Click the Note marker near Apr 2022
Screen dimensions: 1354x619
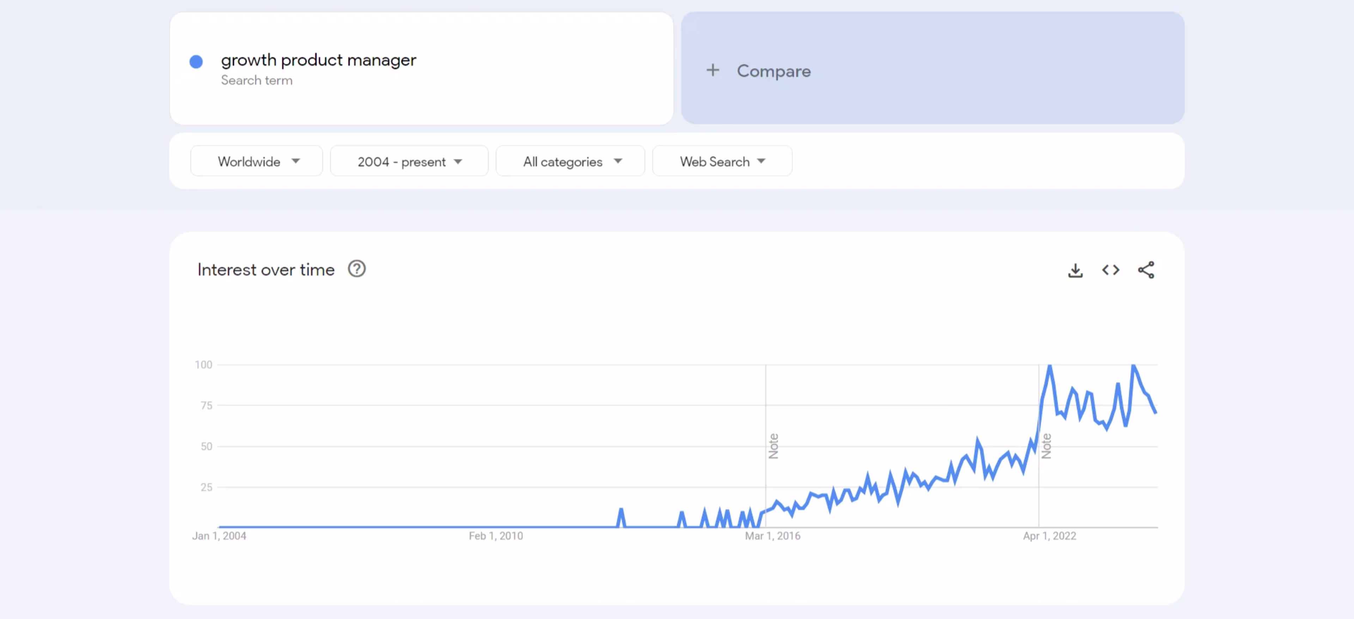point(1046,446)
